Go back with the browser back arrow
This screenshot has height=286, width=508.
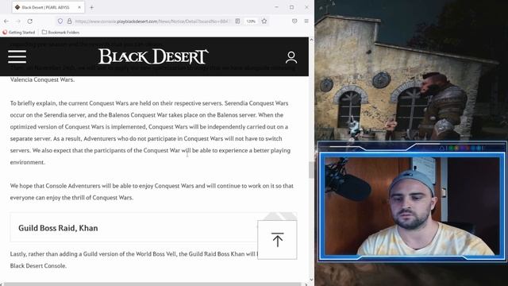click(x=6, y=21)
